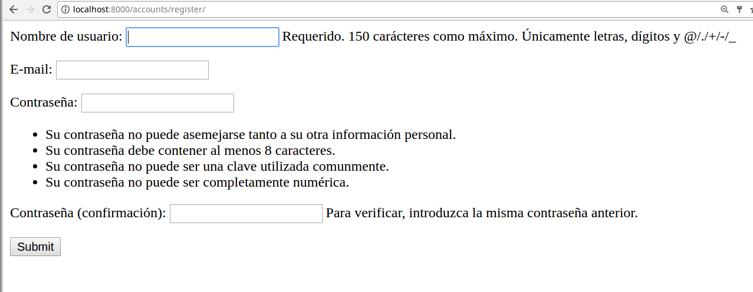Image resolution: width=753 pixels, height=292 pixels.
Task: Reload the registration page
Action: pos(47,9)
